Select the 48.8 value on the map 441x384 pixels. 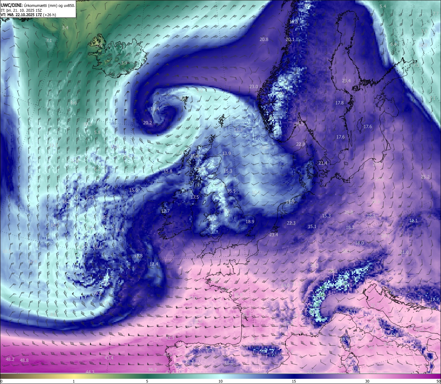click(x=24, y=360)
